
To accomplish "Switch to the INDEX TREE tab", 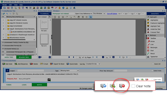I will [x=9, y=57].
